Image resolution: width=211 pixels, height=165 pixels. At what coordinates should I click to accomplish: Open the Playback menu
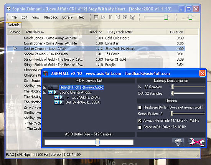[x=51, y=17]
